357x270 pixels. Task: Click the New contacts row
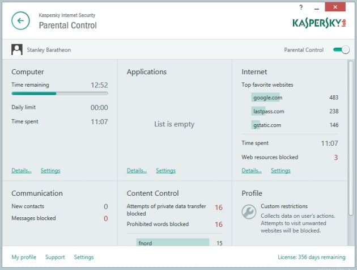pos(59,206)
